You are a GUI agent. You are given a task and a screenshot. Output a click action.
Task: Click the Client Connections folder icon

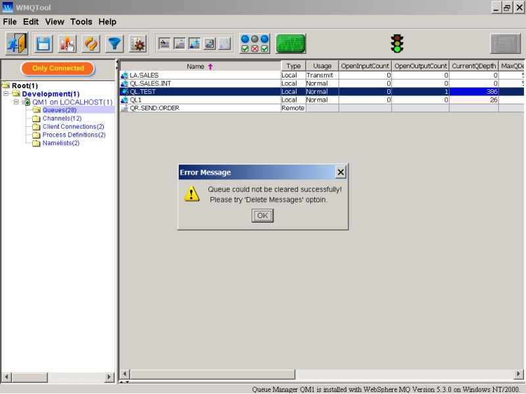click(x=36, y=127)
